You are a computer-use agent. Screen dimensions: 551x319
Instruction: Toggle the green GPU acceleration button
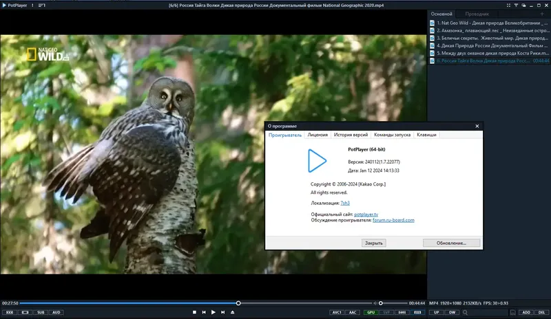point(371,312)
